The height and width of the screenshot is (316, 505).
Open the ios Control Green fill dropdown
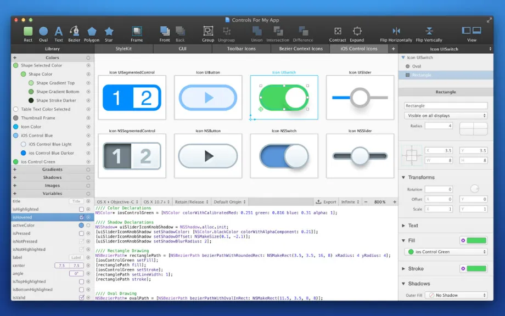446,252
